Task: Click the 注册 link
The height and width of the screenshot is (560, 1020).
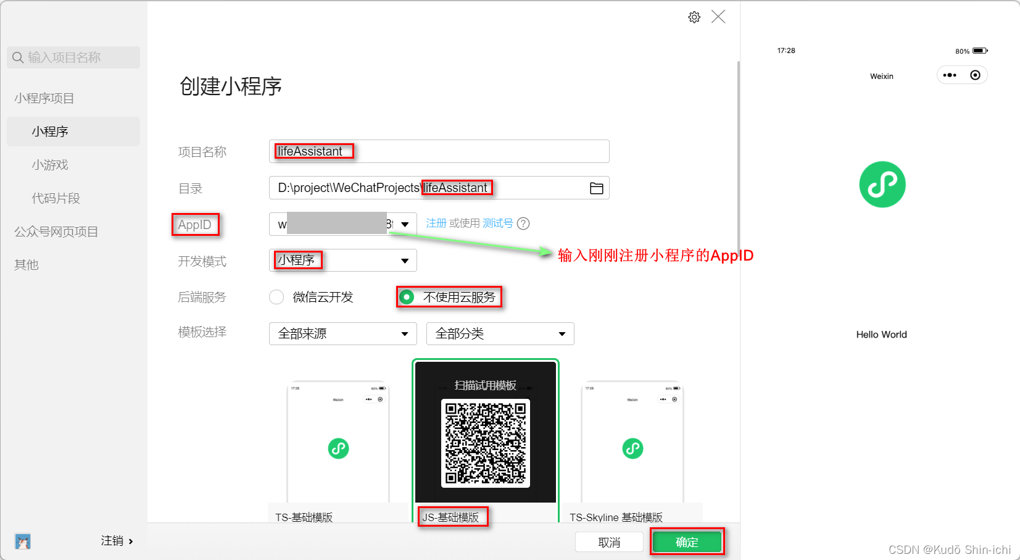Action: click(436, 224)
